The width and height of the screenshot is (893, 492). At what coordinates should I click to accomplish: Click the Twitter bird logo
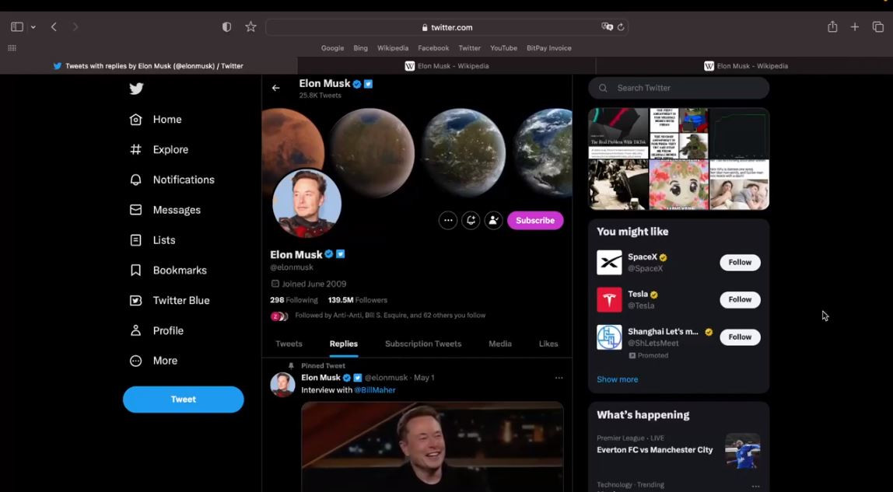[x=136, y=89]
